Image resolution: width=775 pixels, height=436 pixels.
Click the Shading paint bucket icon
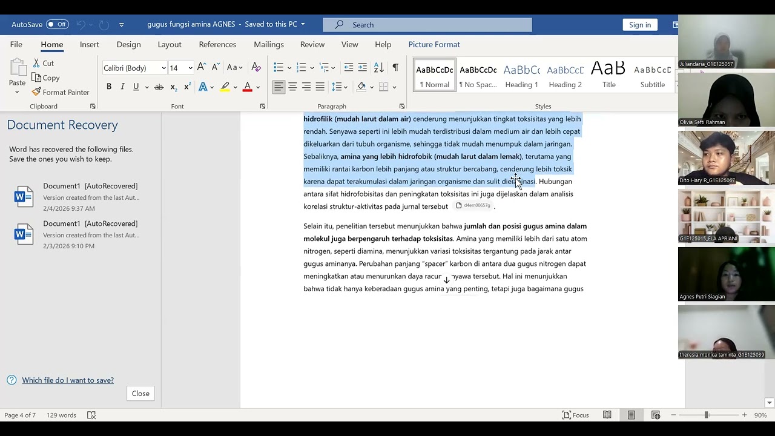click(361, 87)
